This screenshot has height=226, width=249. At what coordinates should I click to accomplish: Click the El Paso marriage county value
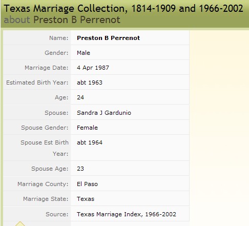[x=87, y=184]
